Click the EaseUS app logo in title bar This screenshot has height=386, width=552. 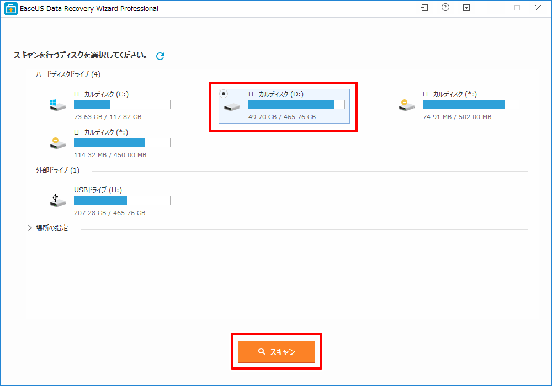click(x=10, y=8)
